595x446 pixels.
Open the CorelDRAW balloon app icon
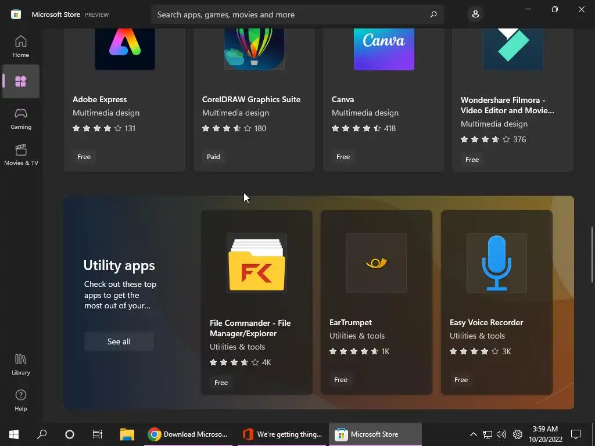click(x=255, y=49)
